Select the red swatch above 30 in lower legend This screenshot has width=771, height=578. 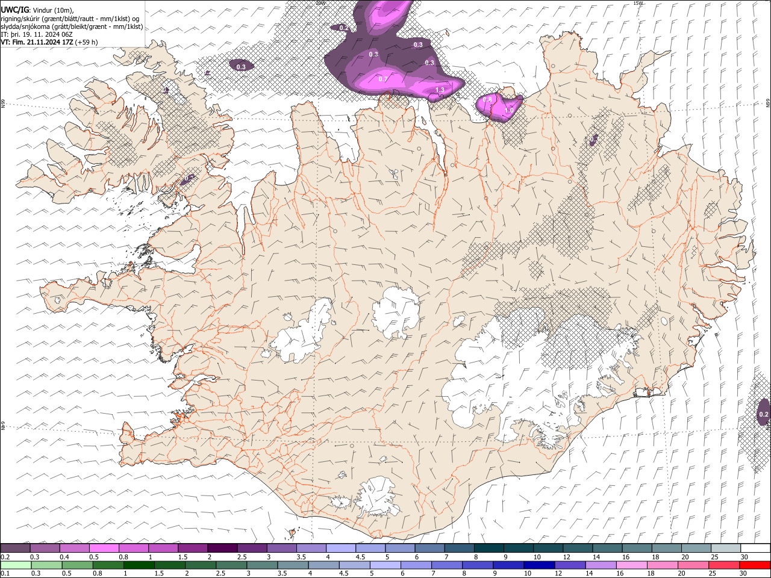[x=754, y=565]
